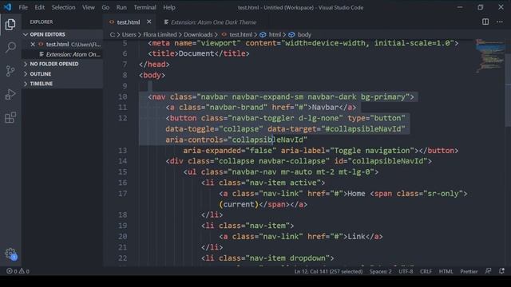Image resolution: width=511 pixels, height=287 pixels.
Task: Change encoding via UTF-8
Action: click(406, 271)
